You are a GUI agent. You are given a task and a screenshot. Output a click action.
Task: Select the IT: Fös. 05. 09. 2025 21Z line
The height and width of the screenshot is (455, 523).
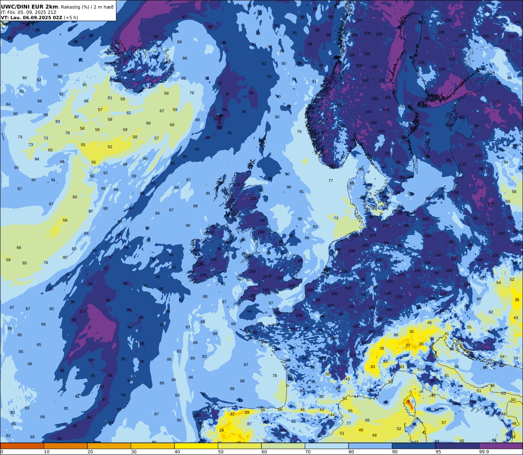coord(29,12)
